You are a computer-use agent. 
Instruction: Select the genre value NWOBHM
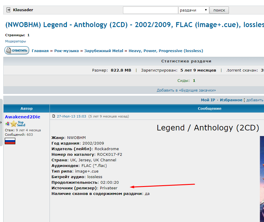(76, 137)
